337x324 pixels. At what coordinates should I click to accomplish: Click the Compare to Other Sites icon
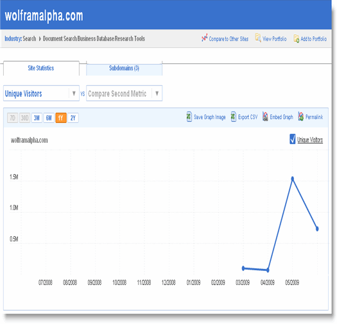(x=205, y=38)
